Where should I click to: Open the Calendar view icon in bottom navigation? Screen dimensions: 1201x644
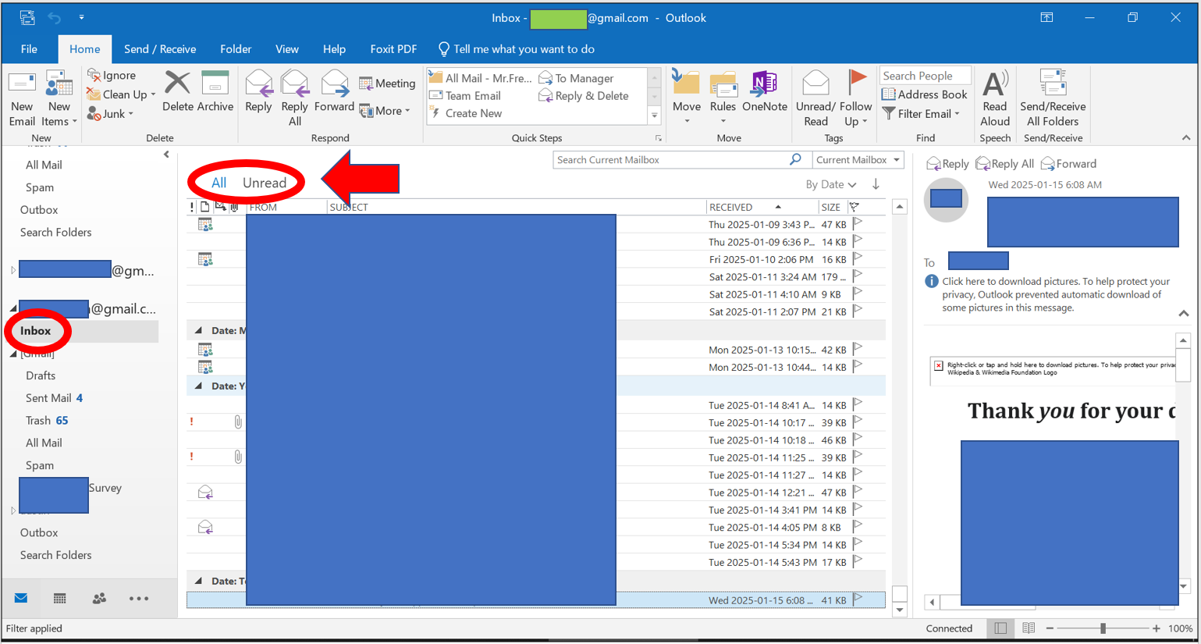pyautogui.click(x=59, y=599)
